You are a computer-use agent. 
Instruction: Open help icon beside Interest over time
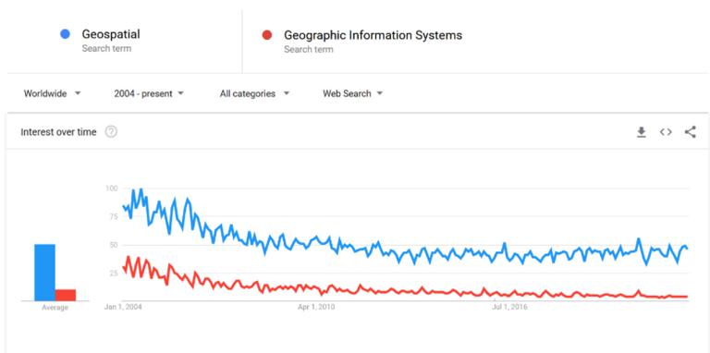pos(111,132)
